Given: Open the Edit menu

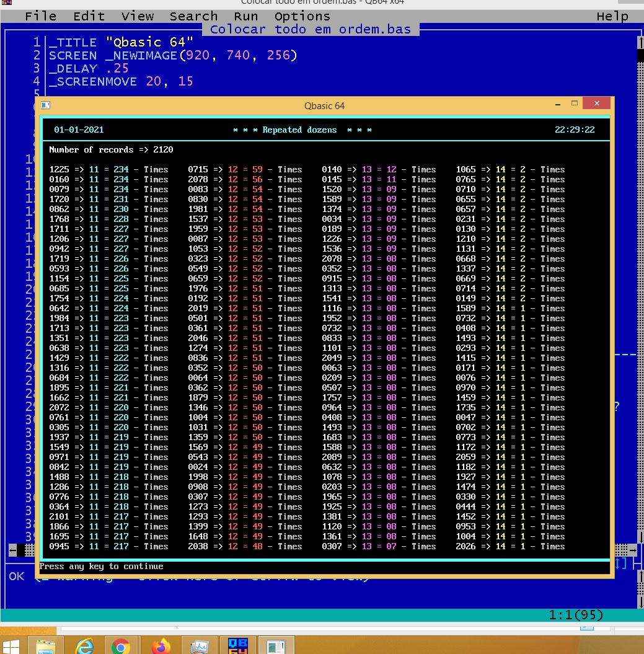Looking at the screenshot, I should tap(89, 16).
